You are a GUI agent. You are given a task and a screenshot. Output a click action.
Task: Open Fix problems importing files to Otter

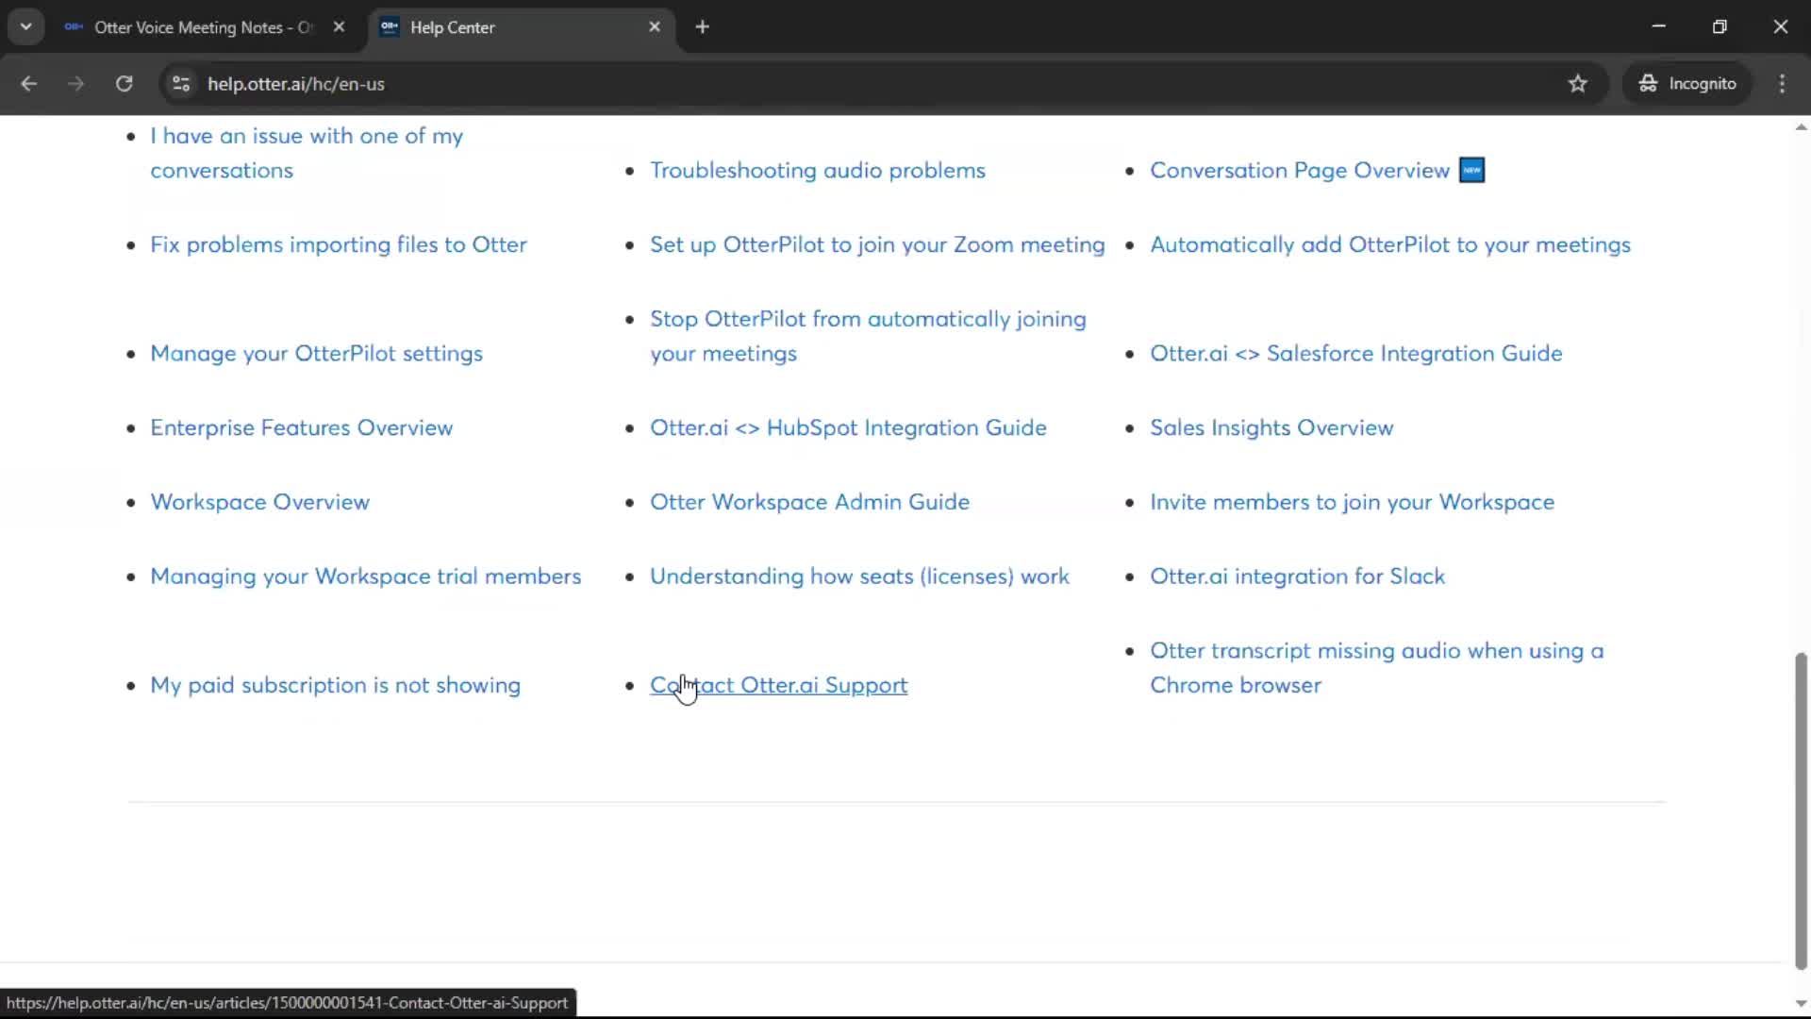(x=338, y=245)
